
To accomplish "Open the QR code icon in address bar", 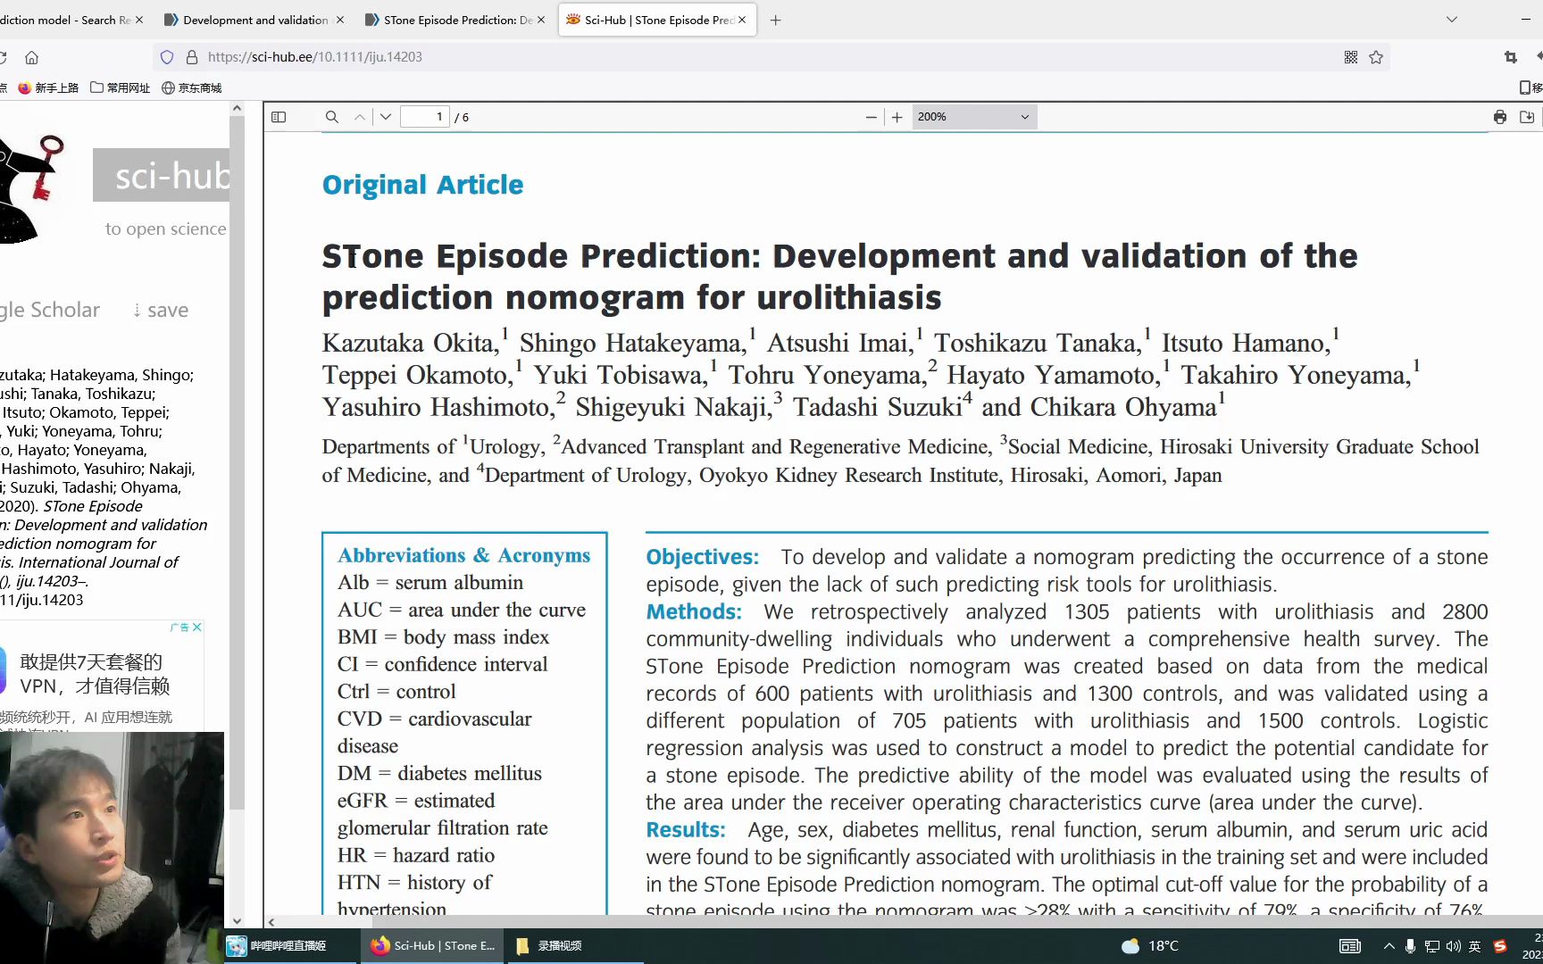I will pyautogui.click(x=1351, y=57).
